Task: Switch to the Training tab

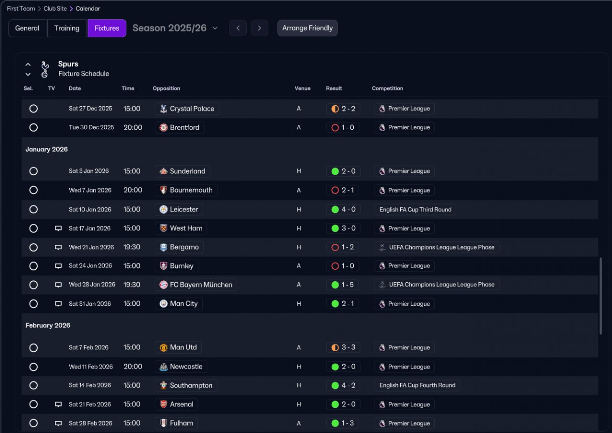Action: tap(67, 28)
